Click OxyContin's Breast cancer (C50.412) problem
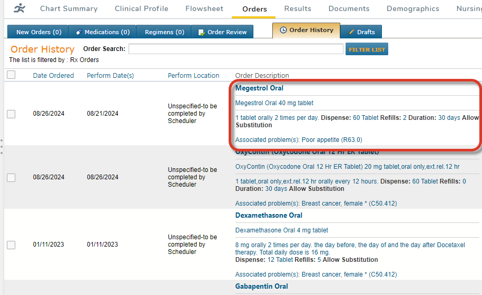Screen dimensions: 482x295 click(349, 203)
